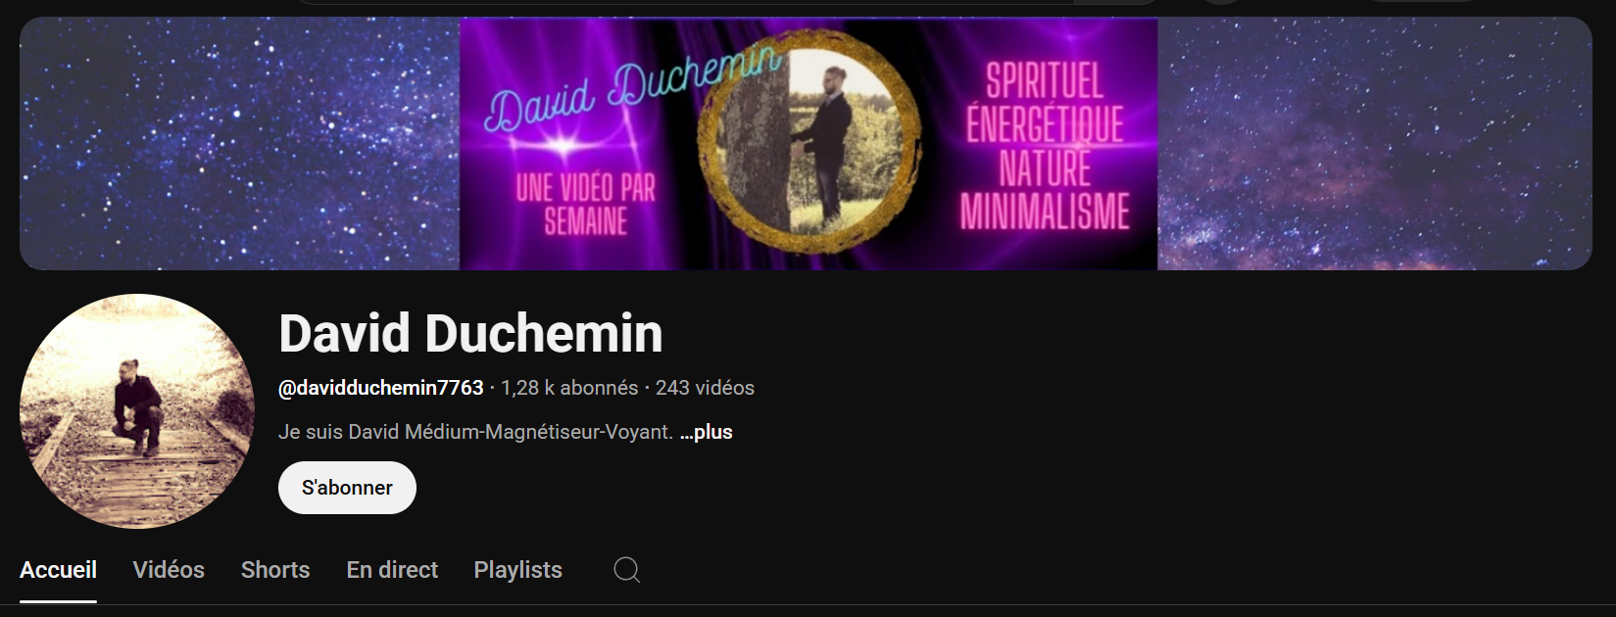Switch to the Vidéos tab
Image resolution: width=1616 pixels, height=617 pixels.
[x=169, y=570]
